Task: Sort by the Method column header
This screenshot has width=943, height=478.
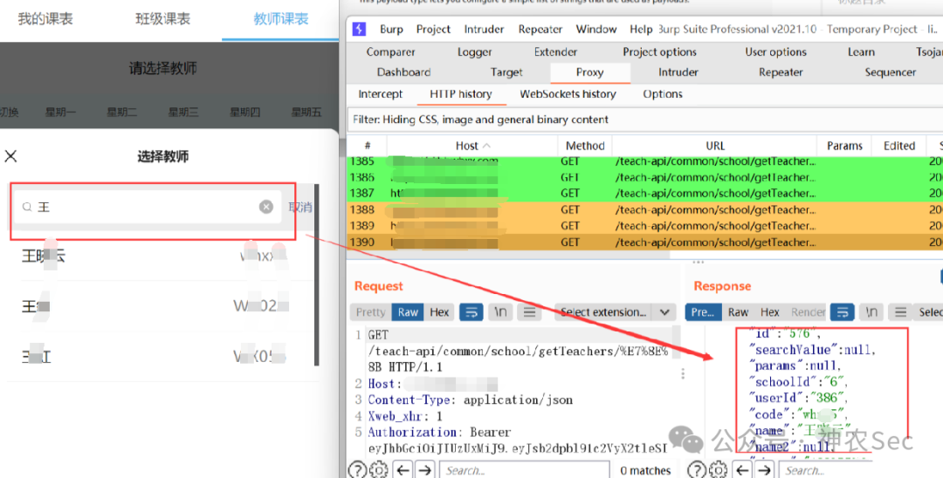Action: 585,146
